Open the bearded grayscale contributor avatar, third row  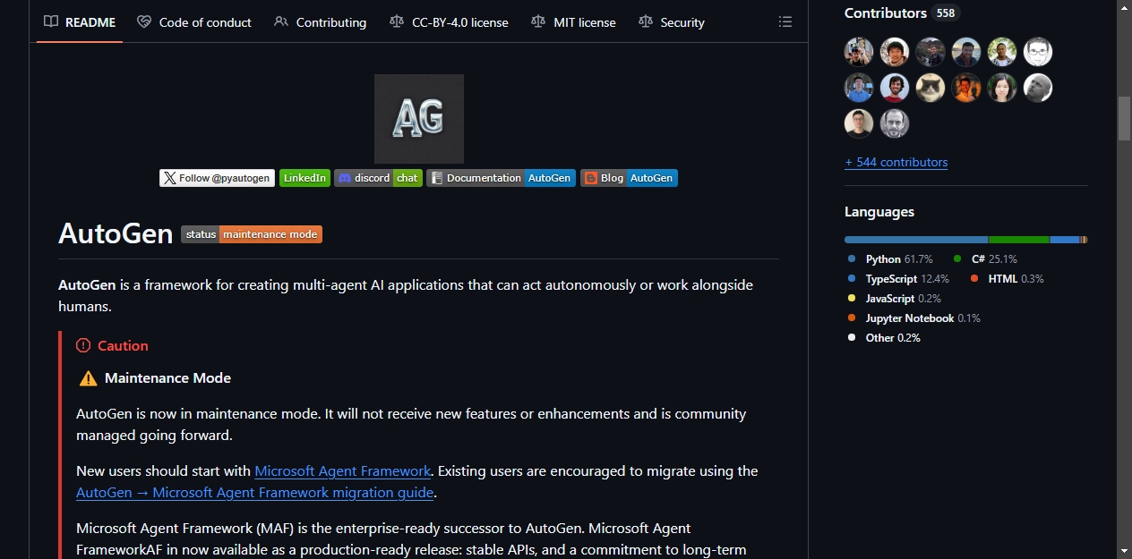[x=895, y=123]
